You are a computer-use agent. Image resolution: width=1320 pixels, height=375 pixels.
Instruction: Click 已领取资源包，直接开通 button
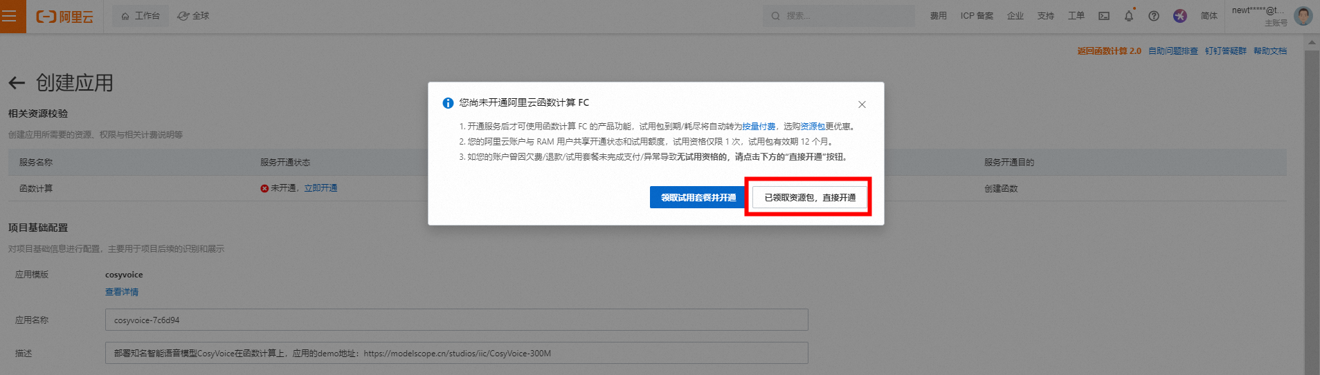pos(810,197)
